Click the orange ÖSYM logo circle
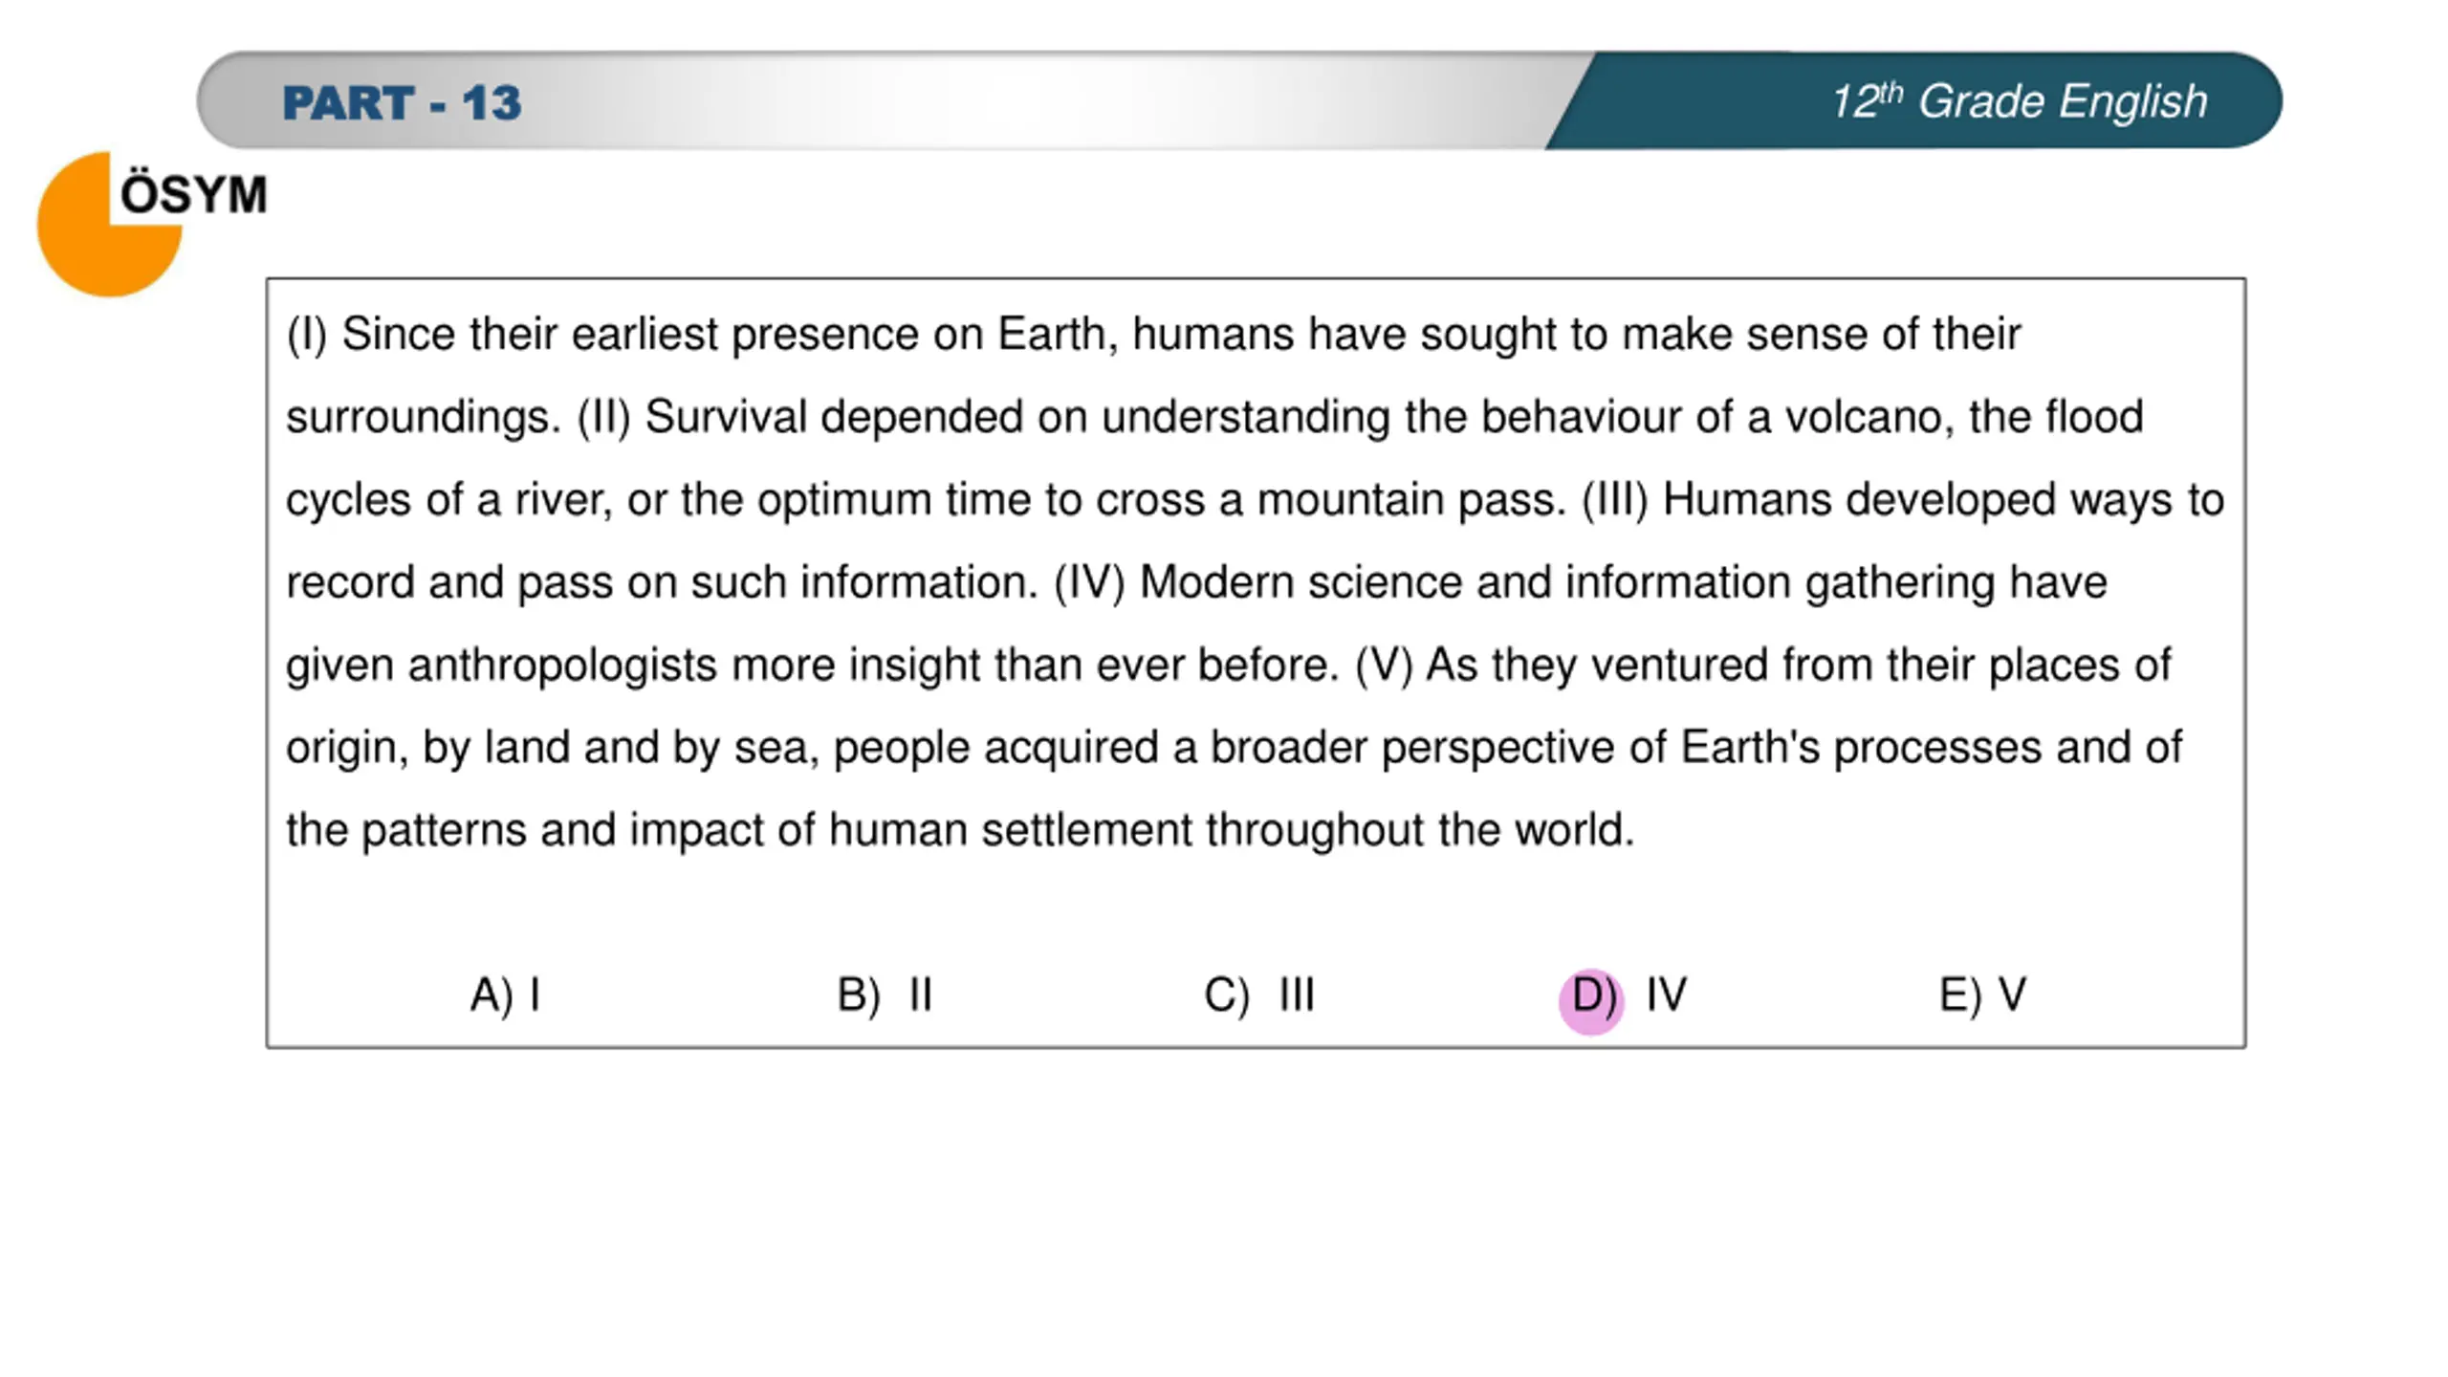 pyautogui.click(x=108, y=224)
